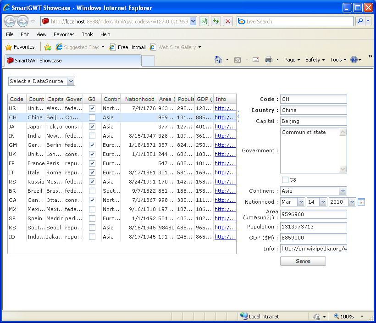
Task: Open the Help menu
Action: tap(105, 34)
